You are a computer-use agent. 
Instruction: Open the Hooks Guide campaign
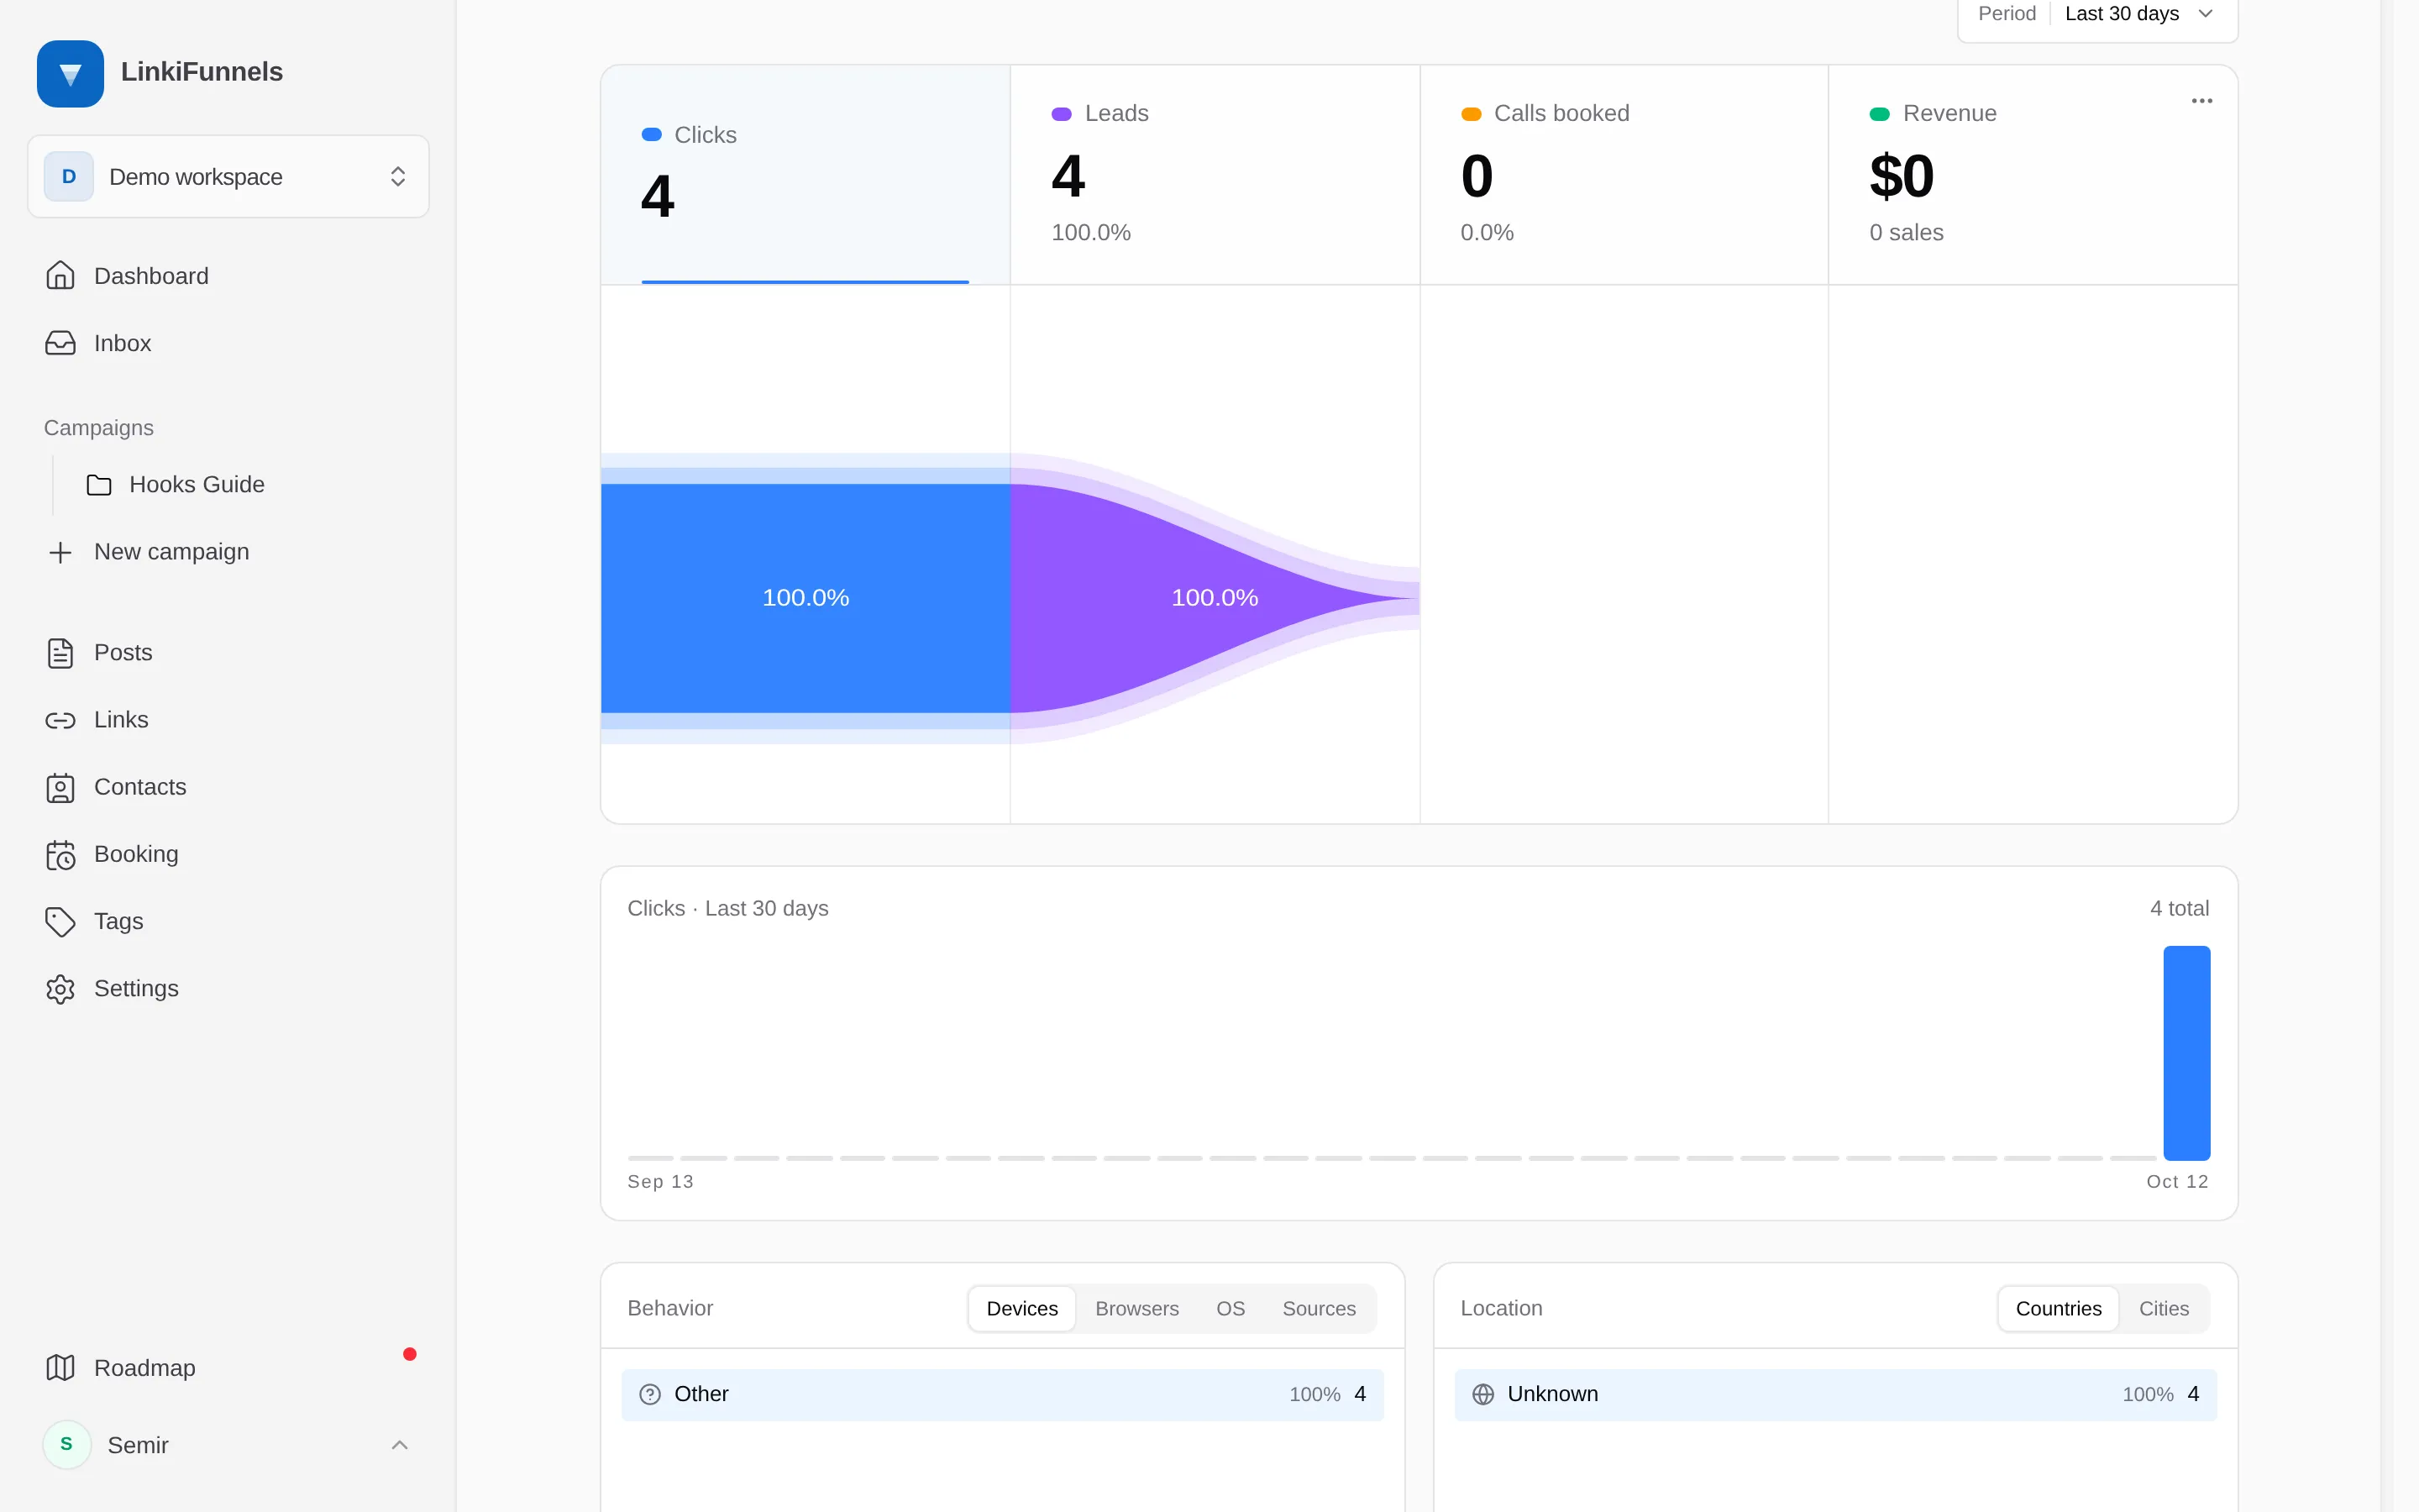pos(196,485)
